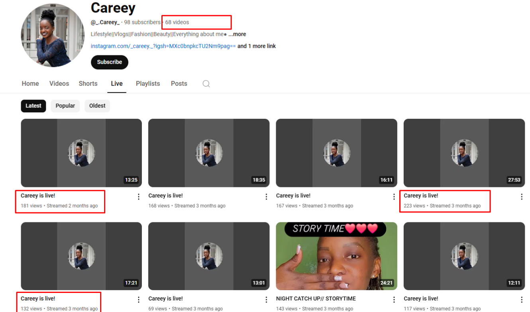This screenshot has height=312, width=530.
Task: Open options menu for the 223 views stream
Action: point(521,196)
